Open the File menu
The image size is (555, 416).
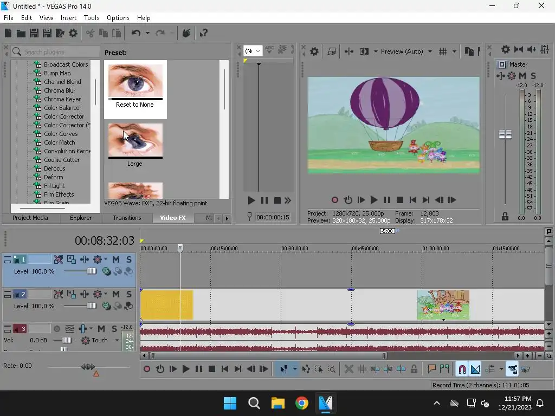(x=9, y=18)
